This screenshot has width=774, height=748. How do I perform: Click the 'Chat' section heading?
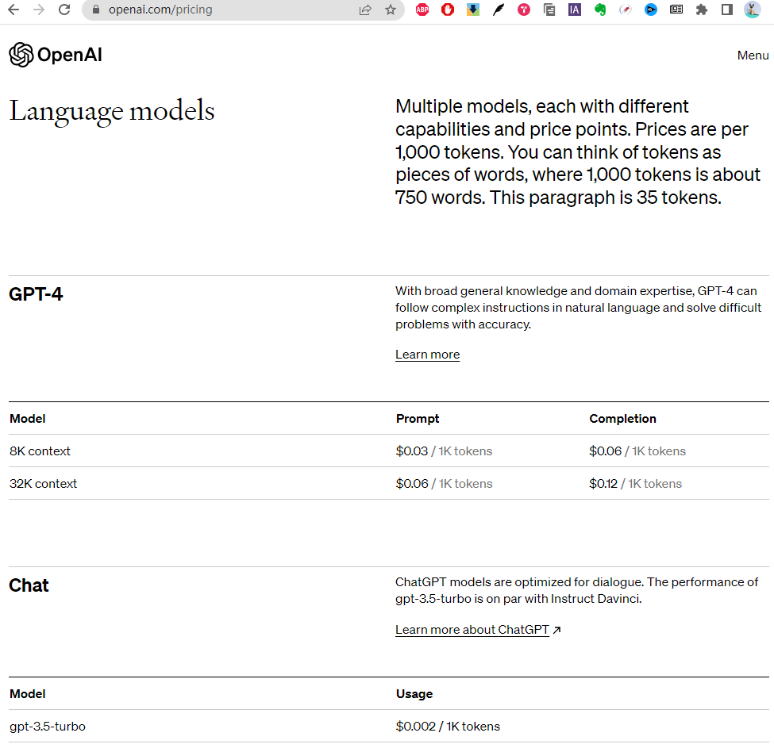[29, 585]
